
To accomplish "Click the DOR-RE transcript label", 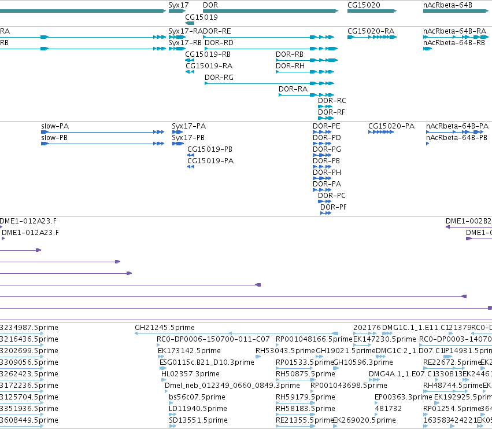I will (x=217, y=31).
